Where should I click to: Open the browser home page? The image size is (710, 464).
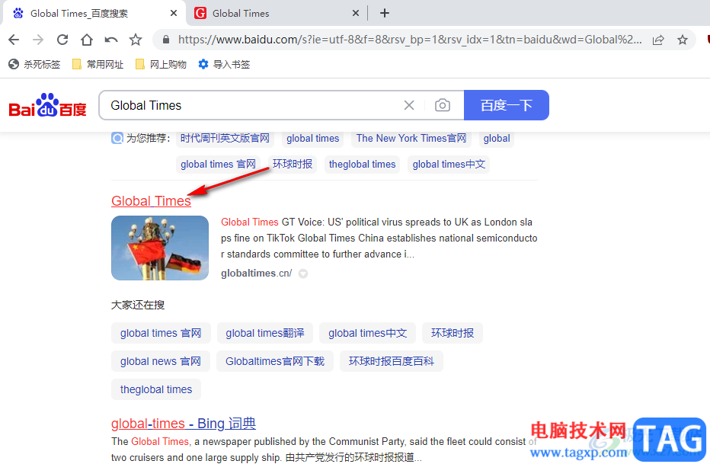coord(87,40)
